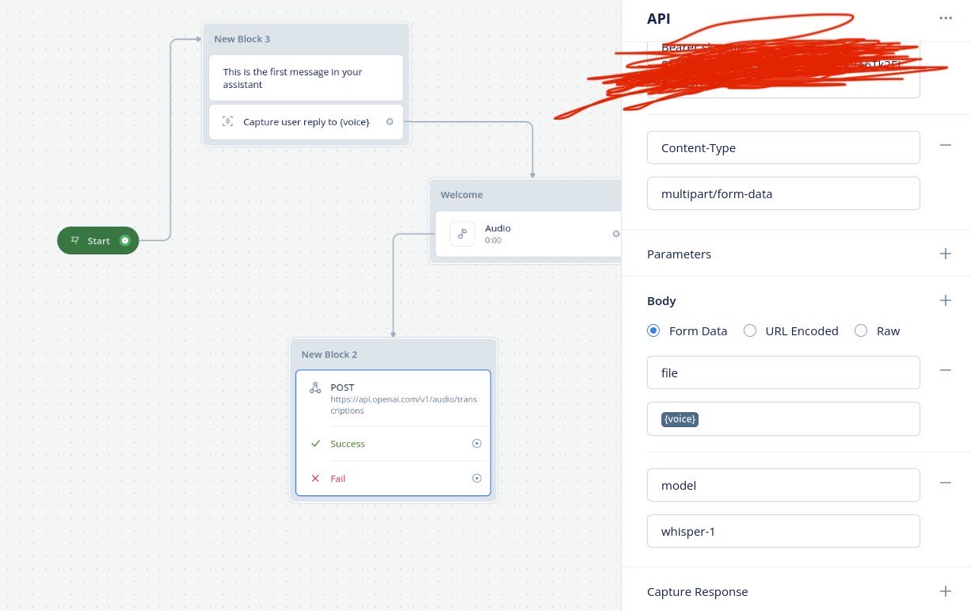Open the first message text step

306,78
